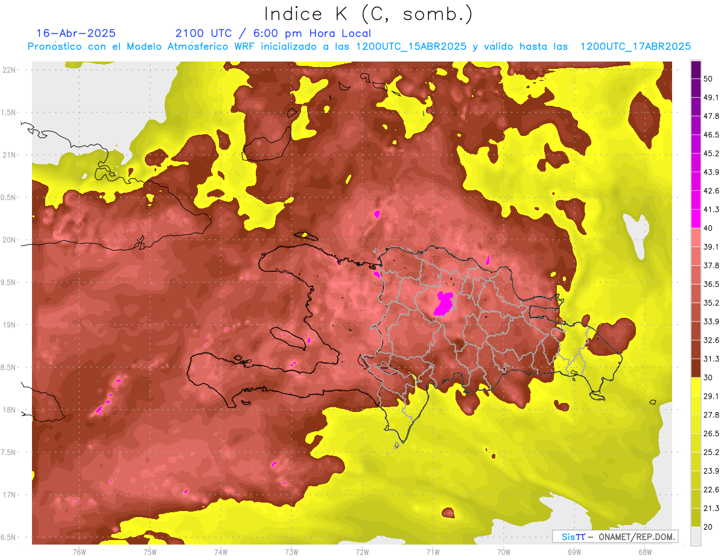Click the colorbar value "46.5"
The height and width of the screenshot is (560, 724).
(x=711, y=135)
